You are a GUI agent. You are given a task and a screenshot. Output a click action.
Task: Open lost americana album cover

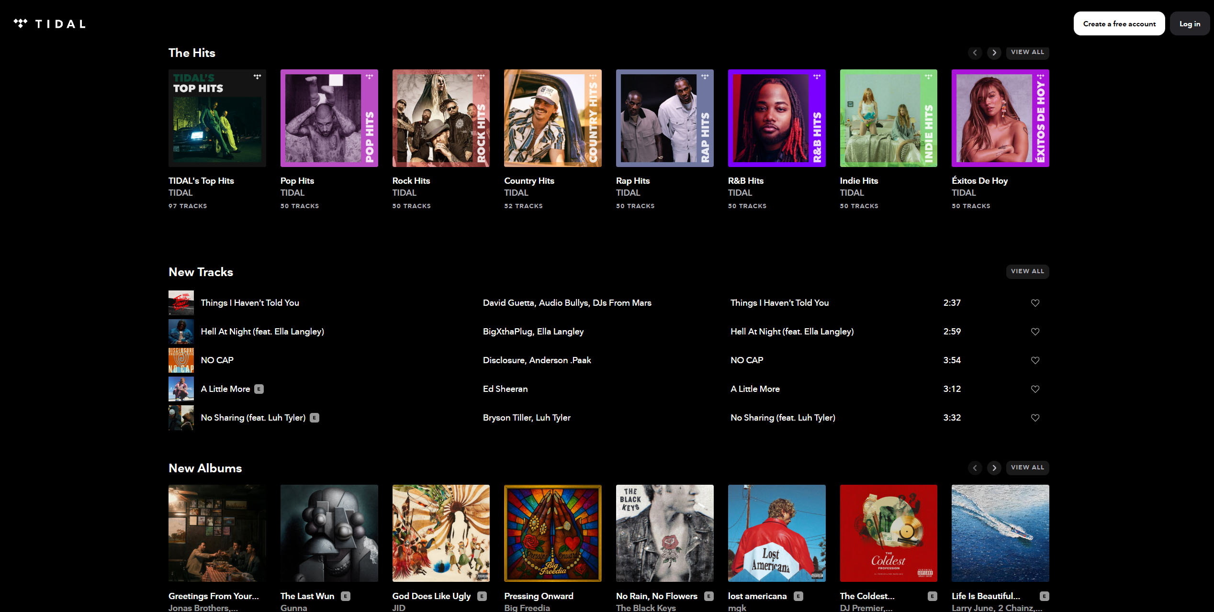point(777,533)
